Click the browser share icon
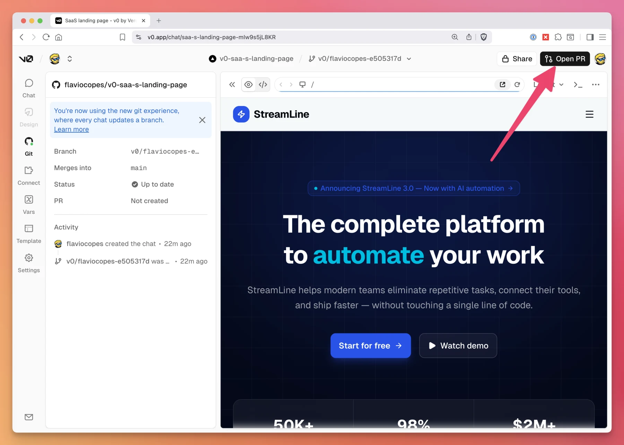The height and width of the screenshot is (445, 624). pos(469,37)
